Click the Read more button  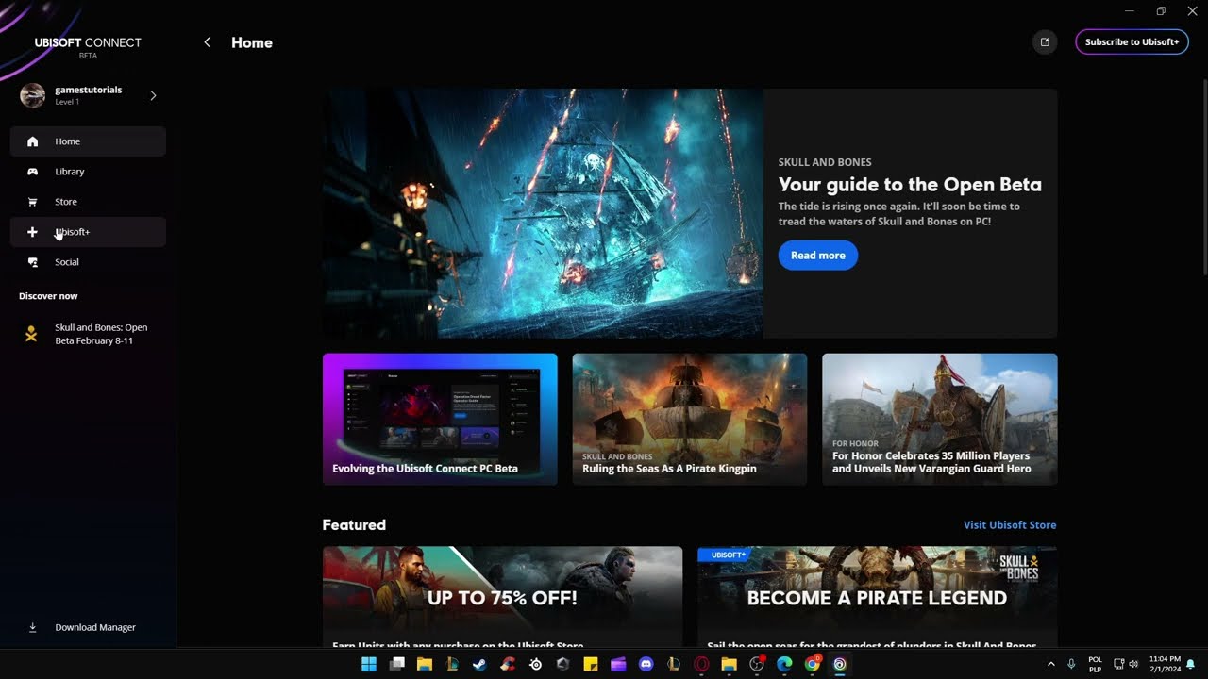pos(818,256)
